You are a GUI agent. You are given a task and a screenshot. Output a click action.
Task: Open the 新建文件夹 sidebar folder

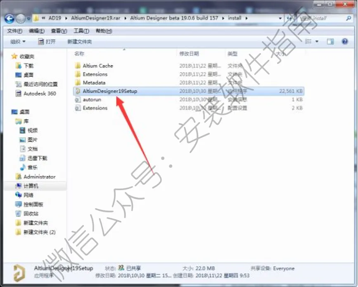click(x=36, y=223)
